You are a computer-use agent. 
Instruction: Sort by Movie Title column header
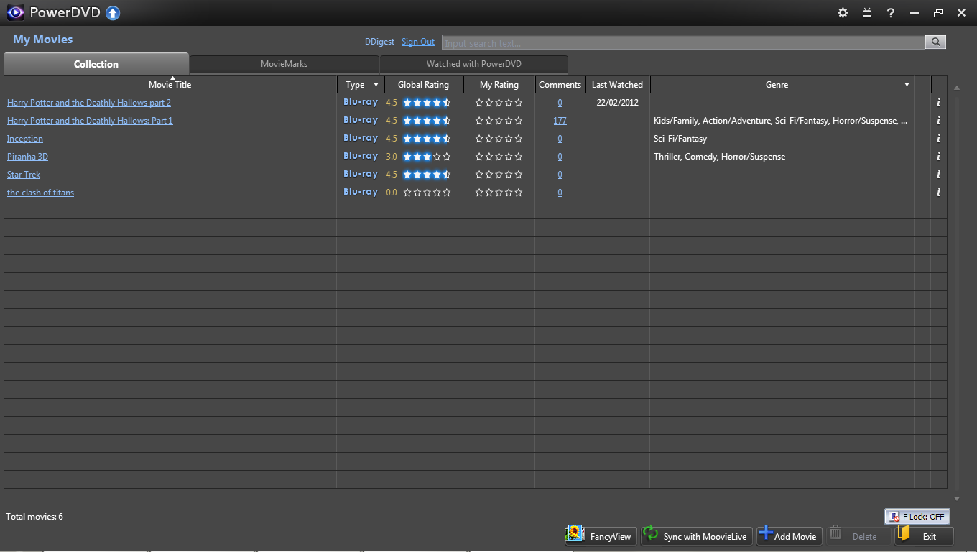click(170, 85)
